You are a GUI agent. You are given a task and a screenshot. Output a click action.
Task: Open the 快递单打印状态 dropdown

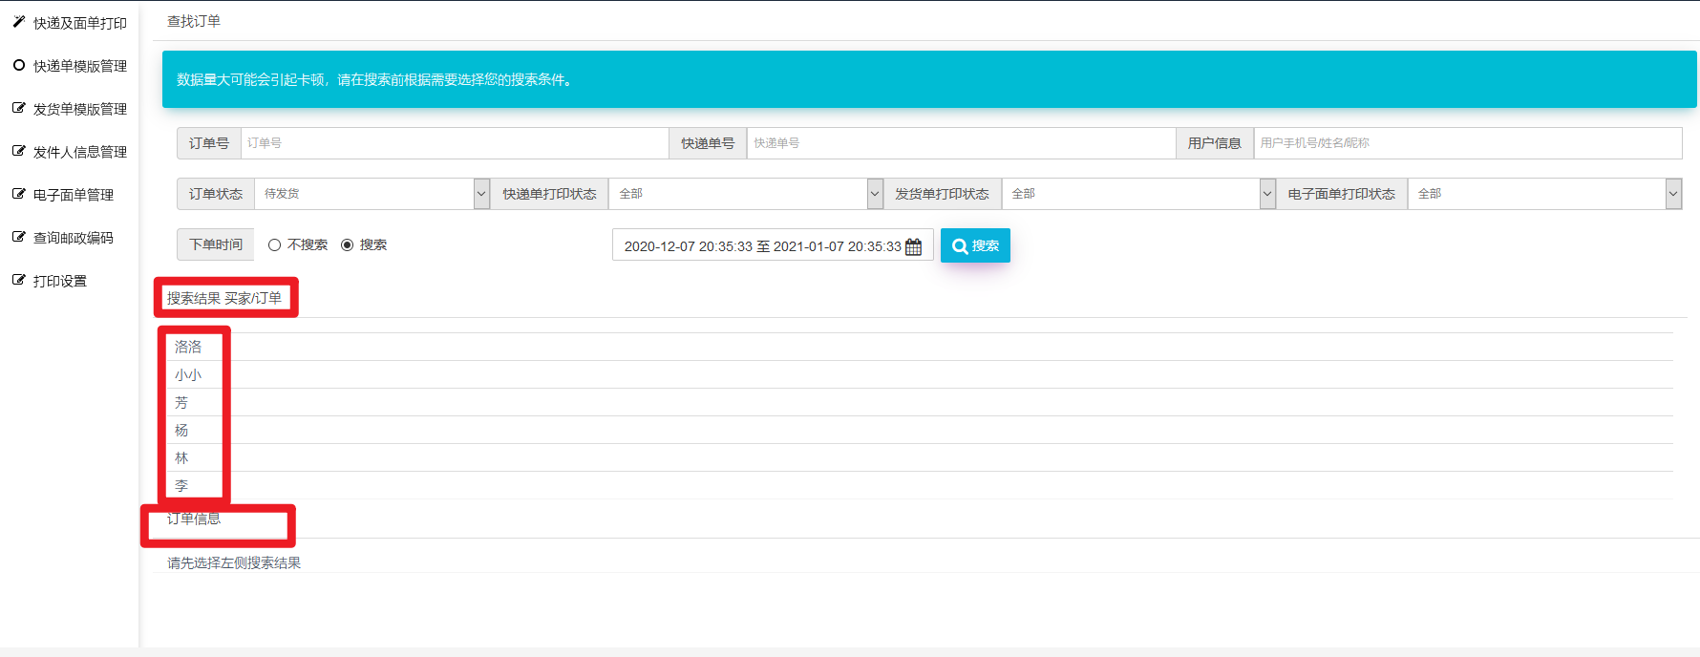pyautogui.click(x=746, y=194)
